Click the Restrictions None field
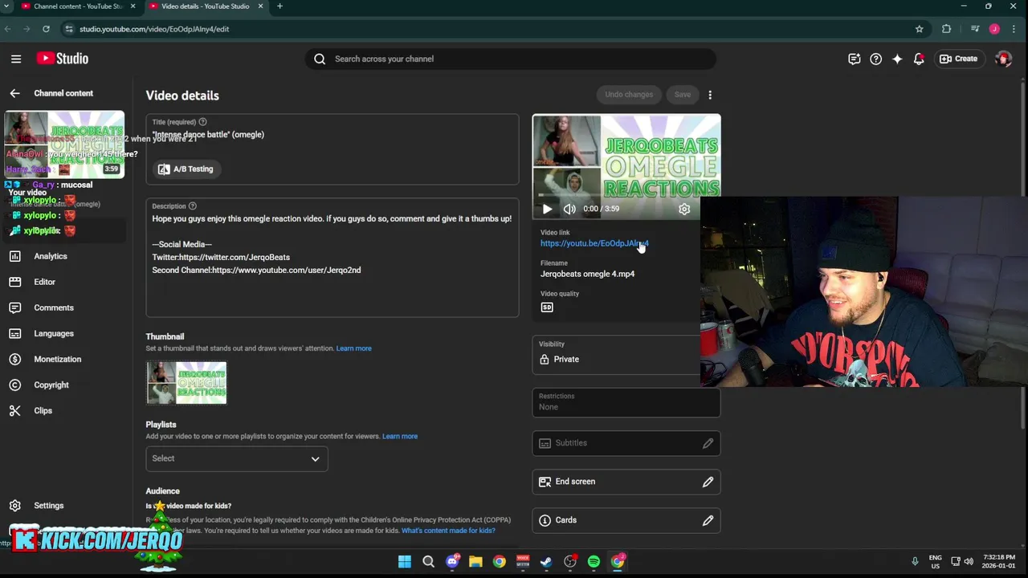The height and width of the screenshot is (578, 1028). 626,402
